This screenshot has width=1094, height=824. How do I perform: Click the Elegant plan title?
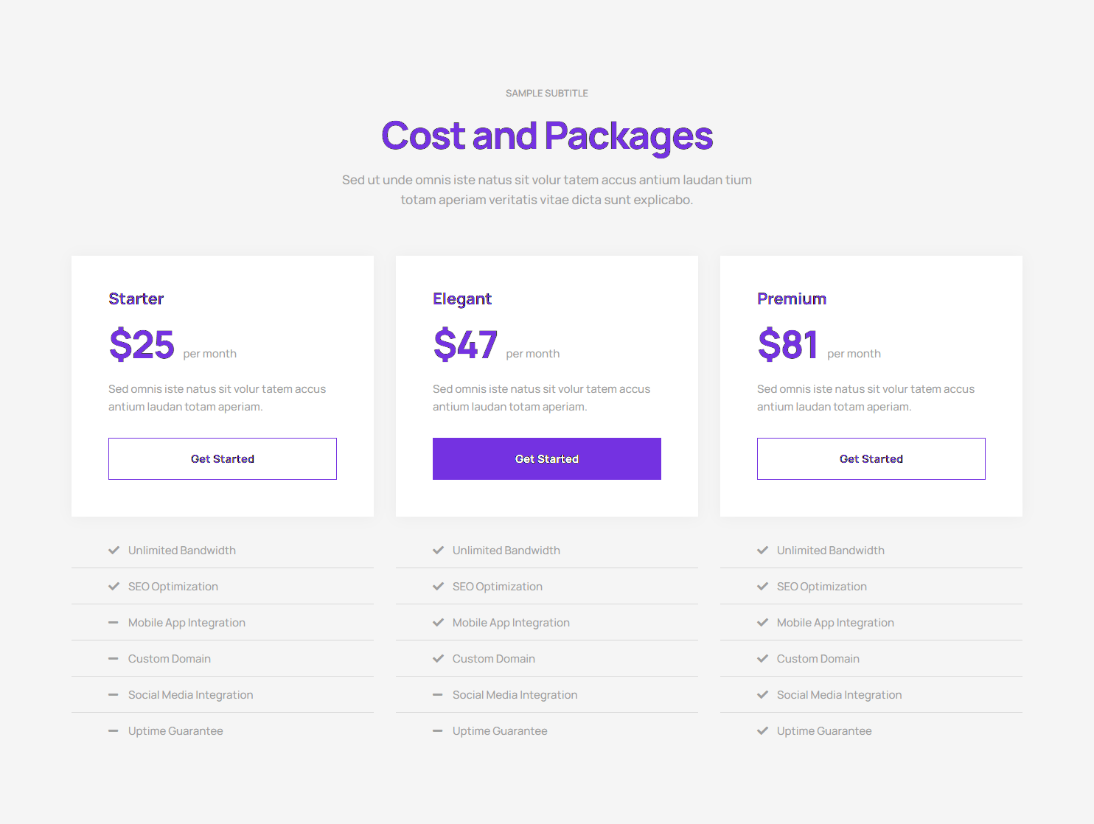click(461, 298)
